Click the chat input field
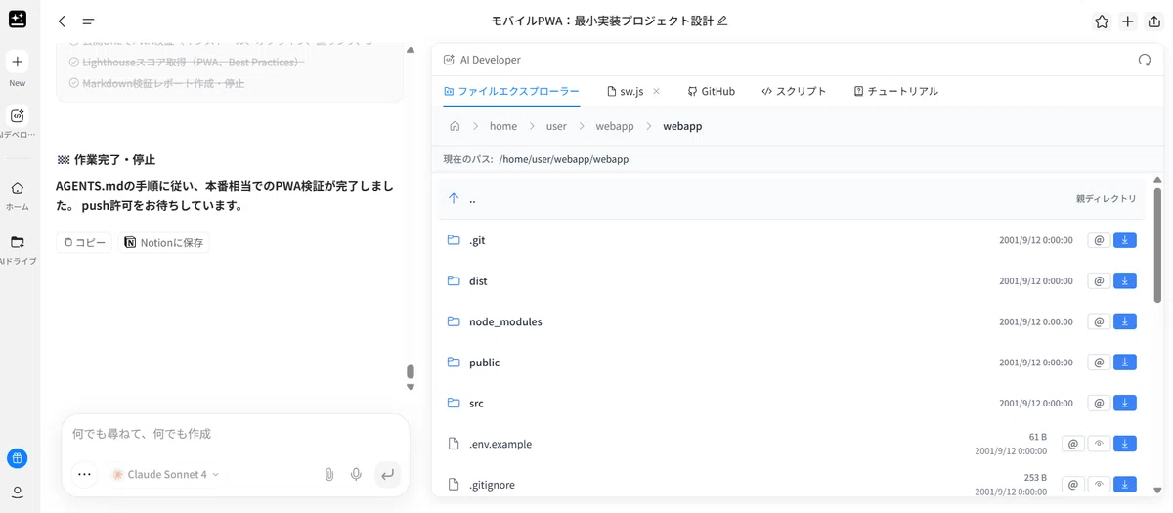This screenshot has height=513, width=1173. pos(235,434)
